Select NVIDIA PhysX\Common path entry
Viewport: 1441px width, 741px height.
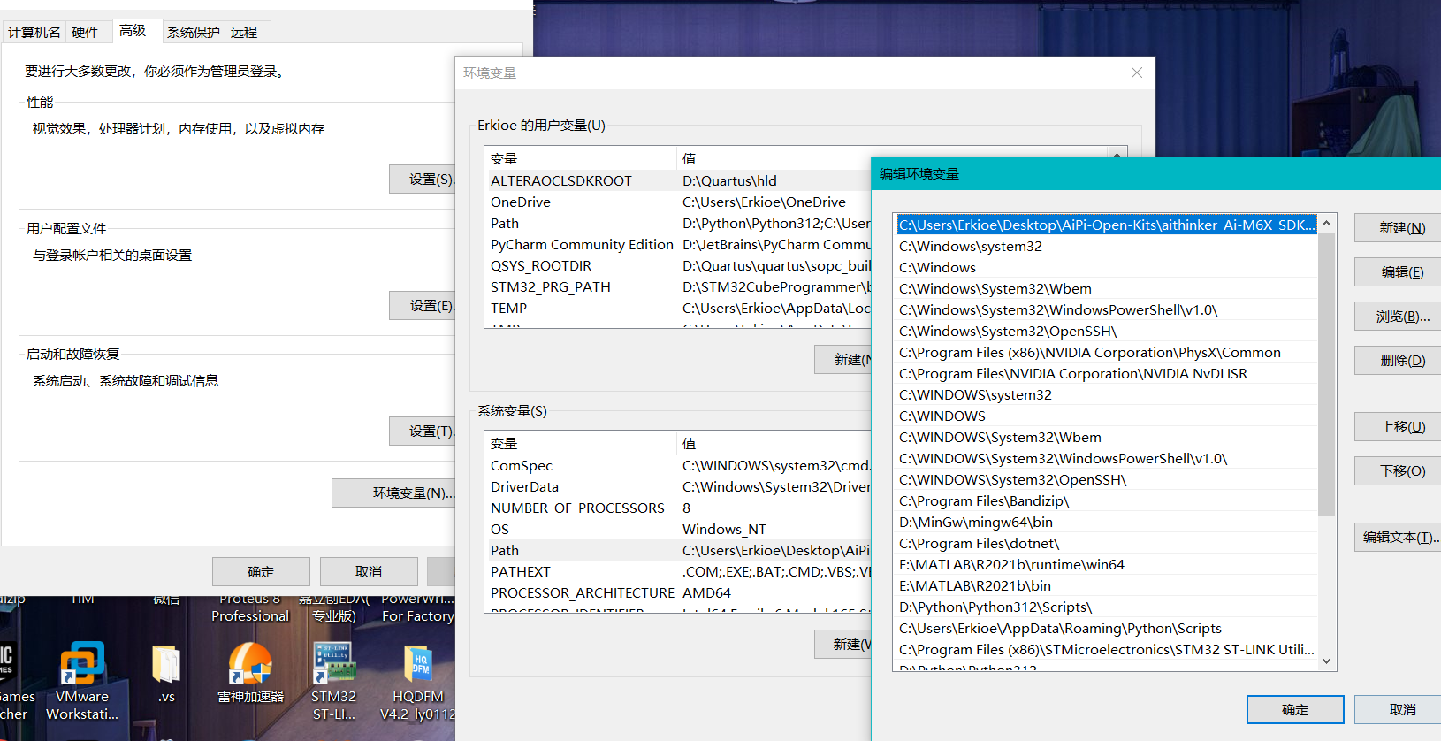pyautogui.click(x=1107, y=352)
